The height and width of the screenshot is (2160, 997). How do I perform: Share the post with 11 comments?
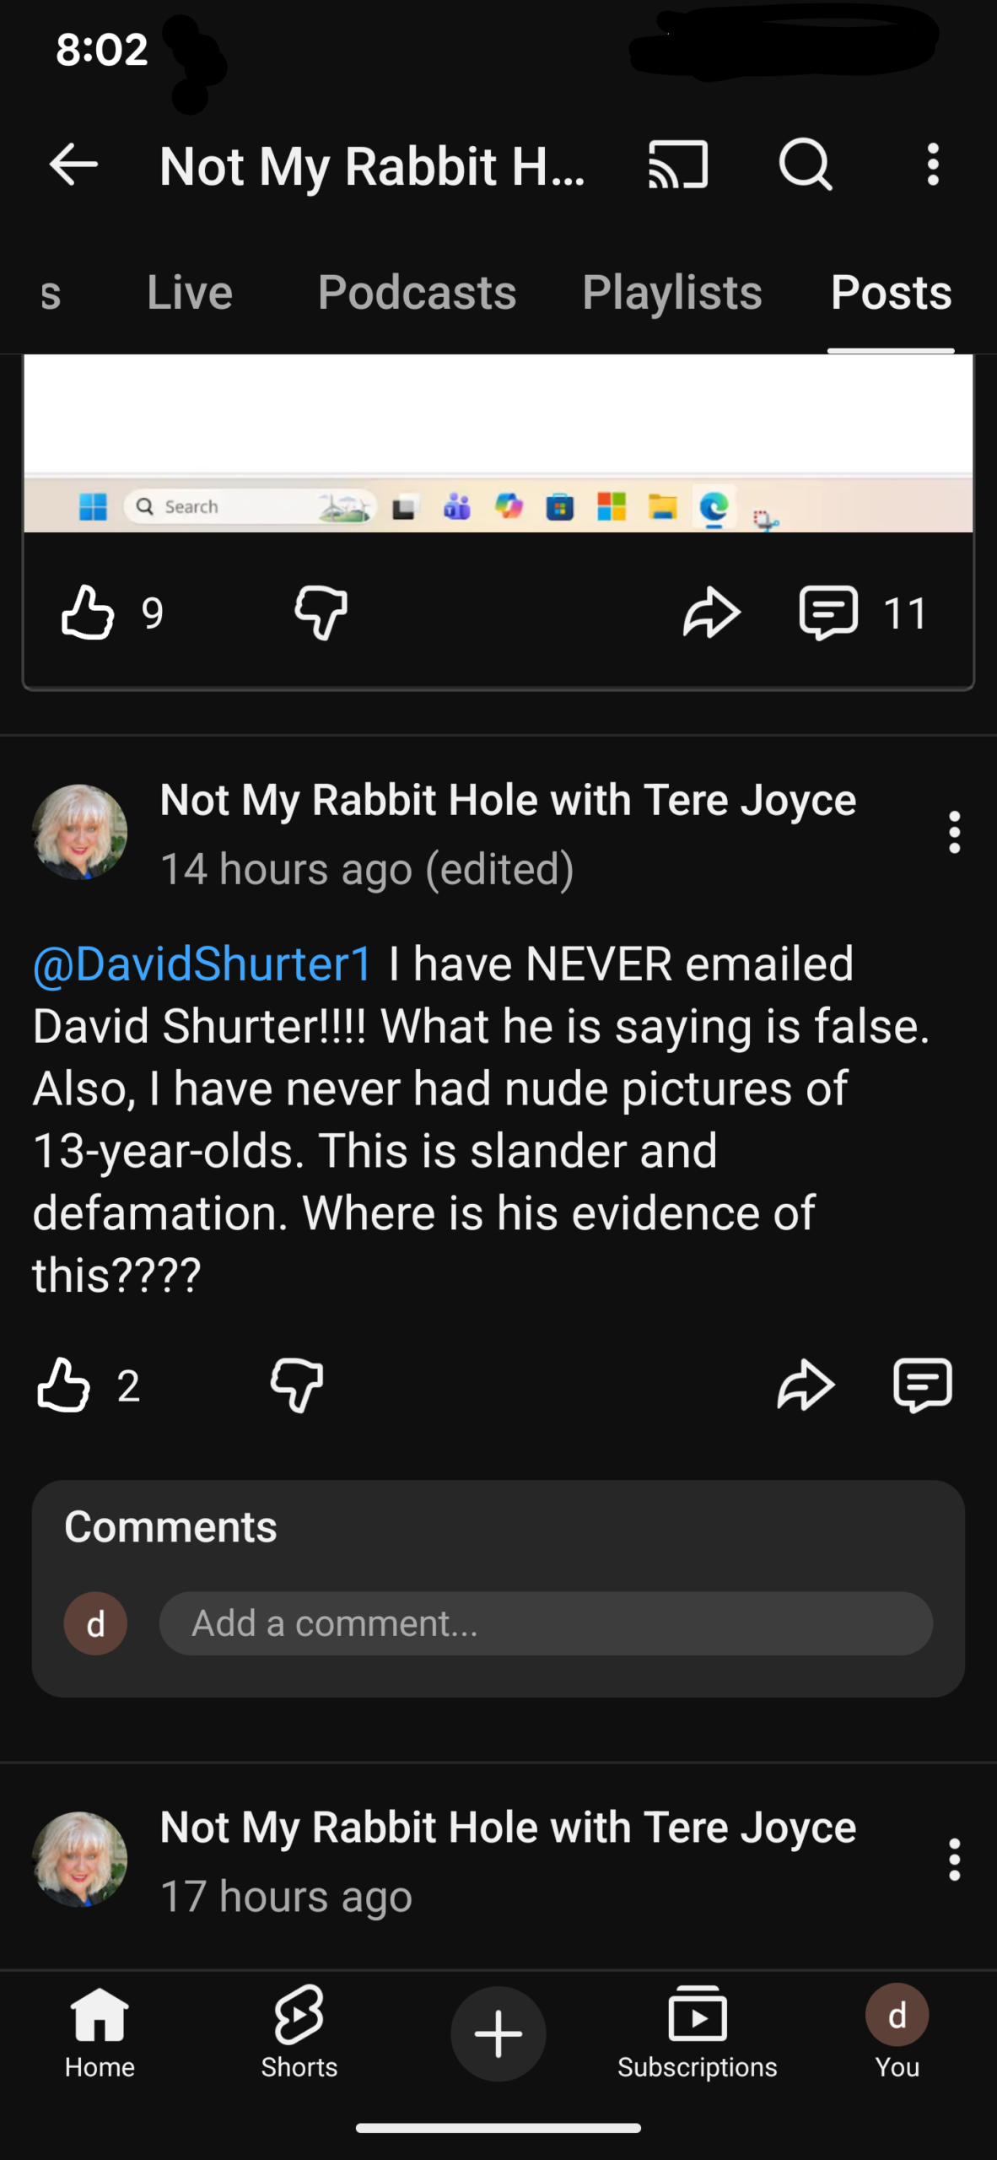(x=711, y=613)
